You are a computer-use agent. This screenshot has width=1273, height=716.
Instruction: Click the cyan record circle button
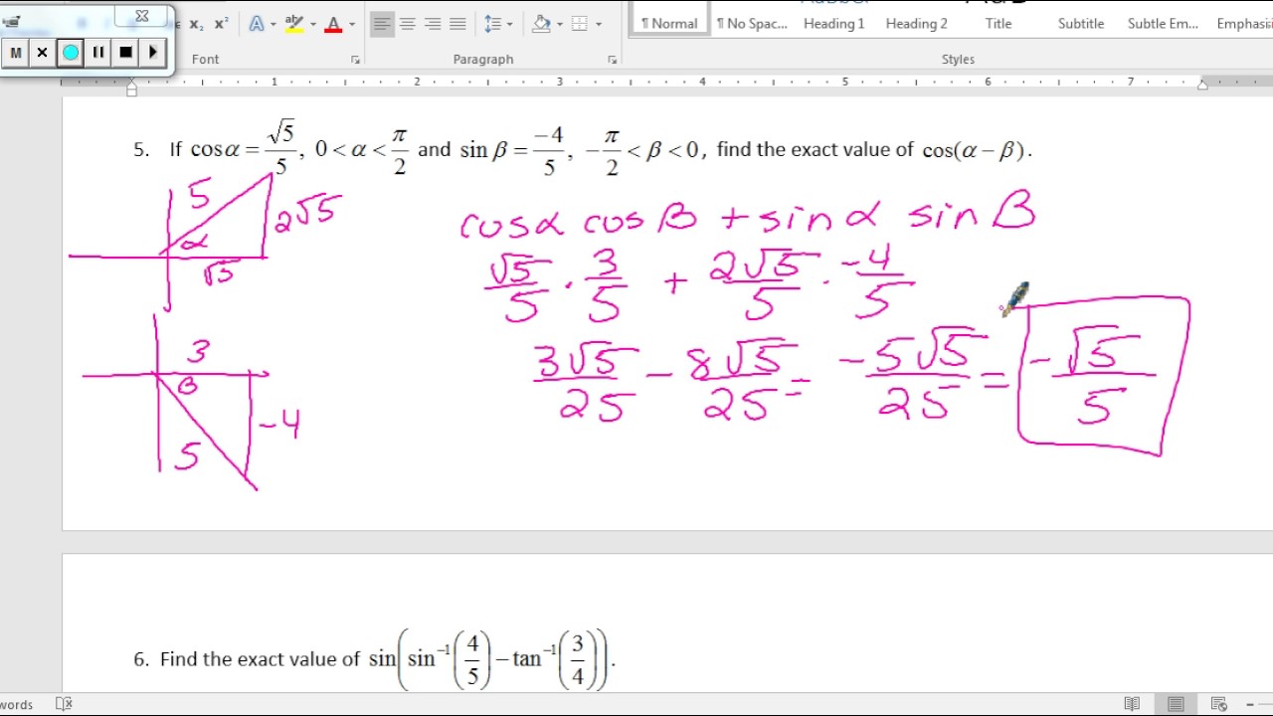click(x=70, y=53)
